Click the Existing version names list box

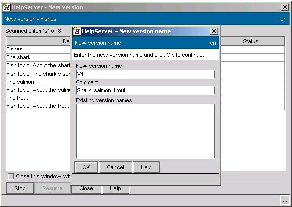tap(145, 131)
